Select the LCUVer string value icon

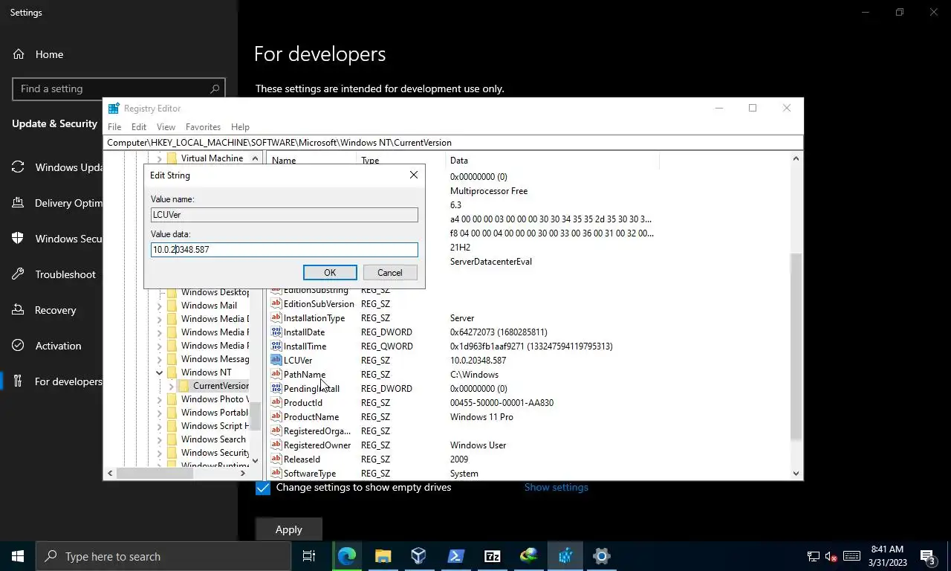276,361
